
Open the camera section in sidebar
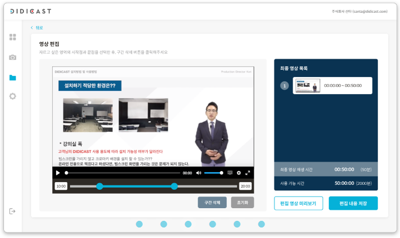(12, 58)
